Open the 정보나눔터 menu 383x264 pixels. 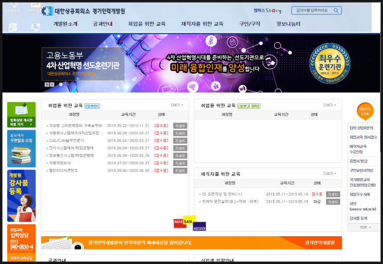(x=288, y=24)
